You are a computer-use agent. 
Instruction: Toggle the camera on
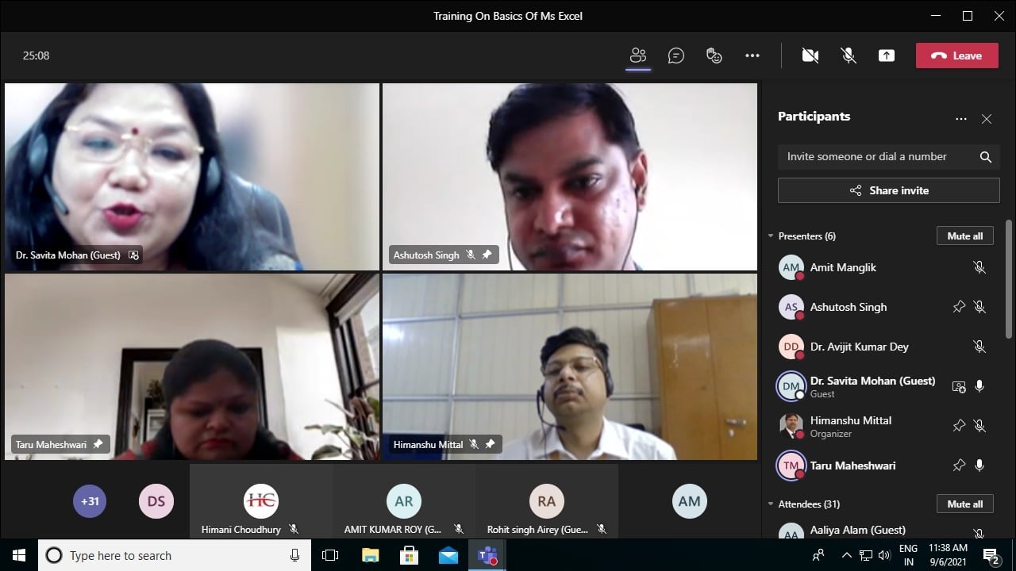pos(810,56)
